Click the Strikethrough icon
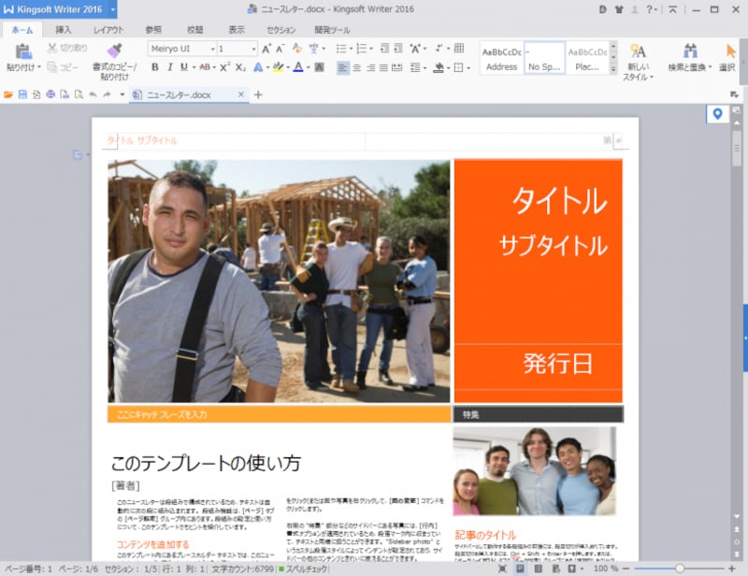The width and height of the screenshot is (748, 576). [203, 67]
